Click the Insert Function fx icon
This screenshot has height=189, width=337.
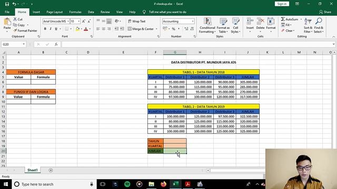[56, 44]
